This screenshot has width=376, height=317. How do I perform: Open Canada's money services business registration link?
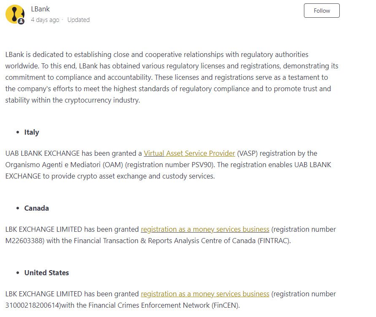point(205,229)
